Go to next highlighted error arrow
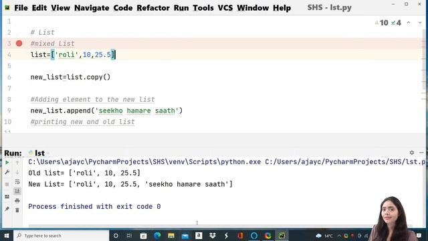 click(x=420, y=23)
